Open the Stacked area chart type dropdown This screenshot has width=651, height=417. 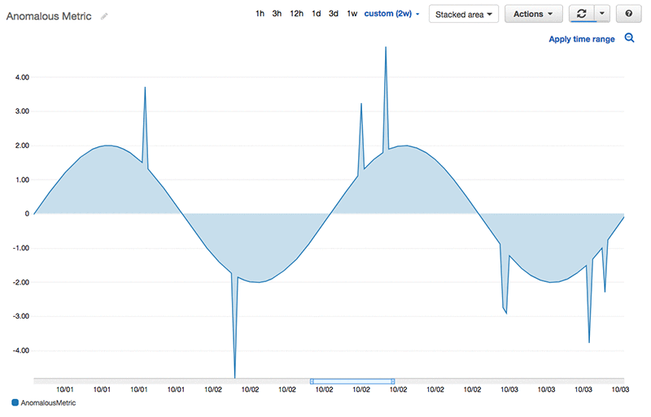tap(463, 14)
